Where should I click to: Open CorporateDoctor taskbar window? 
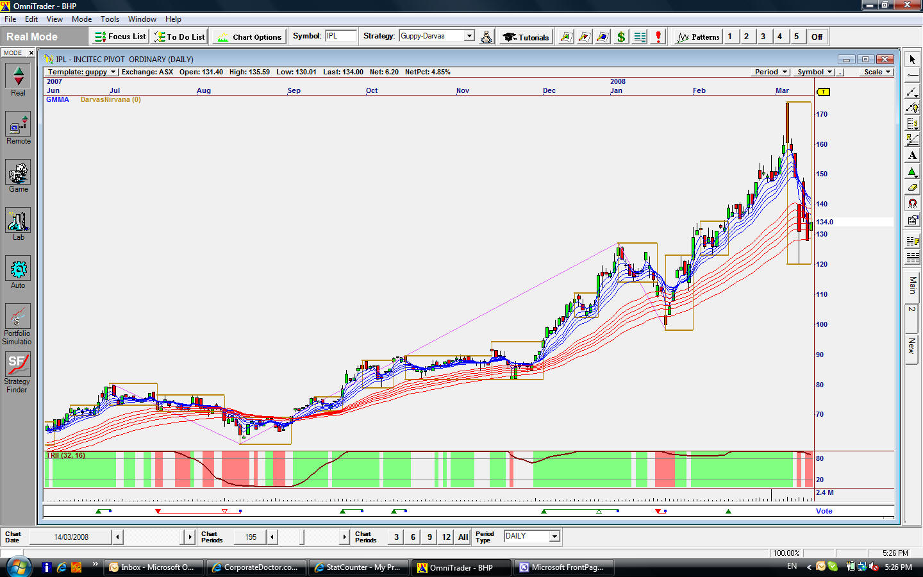pyautogui.click(x=256, y=567)
